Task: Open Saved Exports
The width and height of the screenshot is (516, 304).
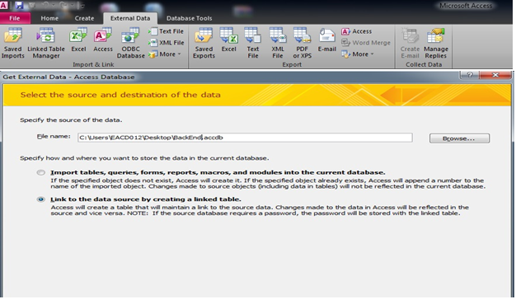Action: point(204,44)
